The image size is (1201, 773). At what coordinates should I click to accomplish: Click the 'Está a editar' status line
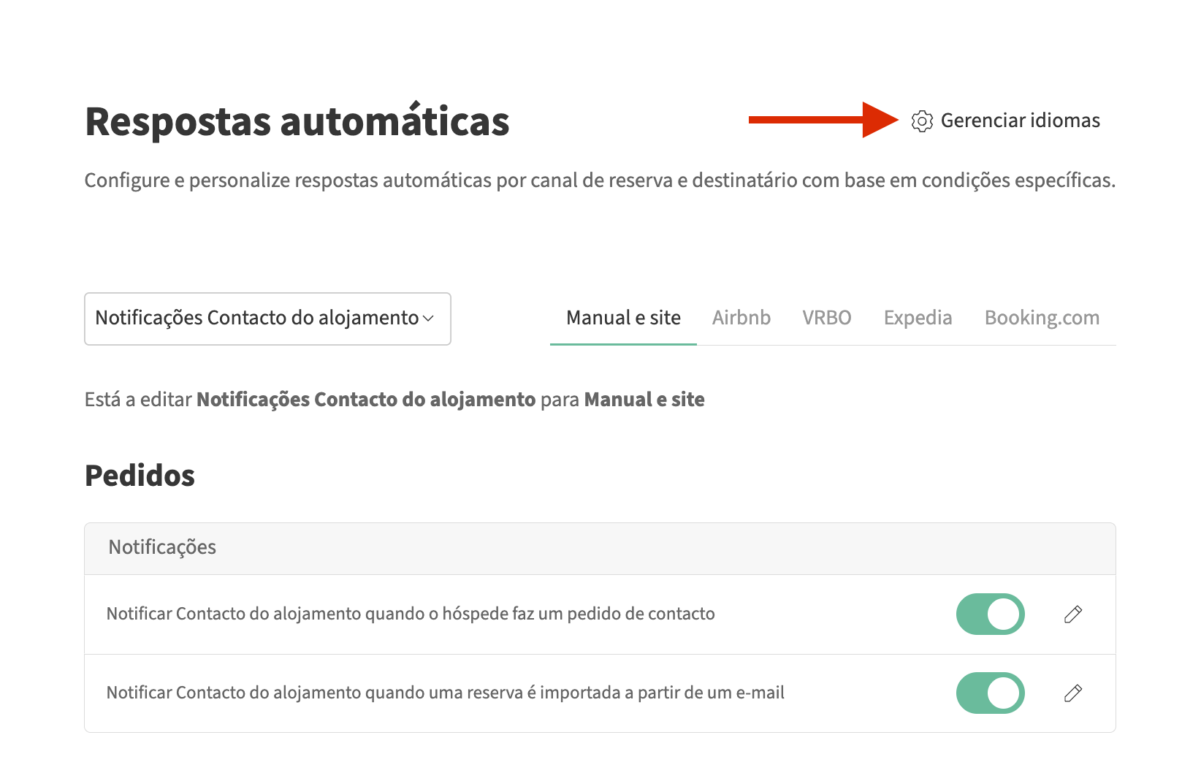pos(394,400)
